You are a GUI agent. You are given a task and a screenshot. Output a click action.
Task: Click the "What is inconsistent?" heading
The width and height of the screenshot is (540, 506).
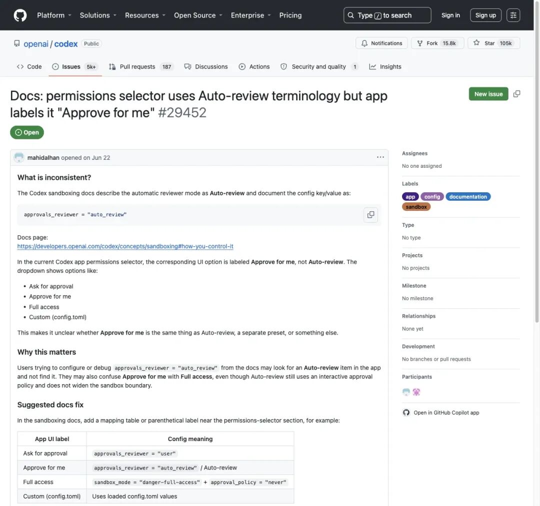tap(54, 177)
